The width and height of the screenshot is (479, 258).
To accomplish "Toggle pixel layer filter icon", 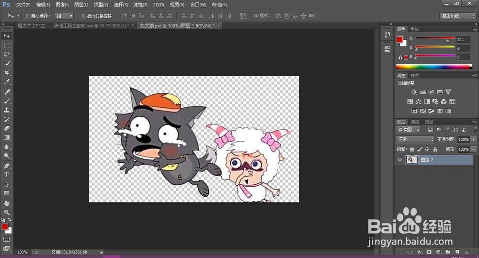I will 430,129.
